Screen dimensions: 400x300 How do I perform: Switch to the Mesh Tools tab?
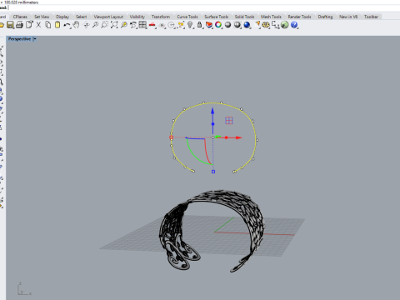pos(271,17)
